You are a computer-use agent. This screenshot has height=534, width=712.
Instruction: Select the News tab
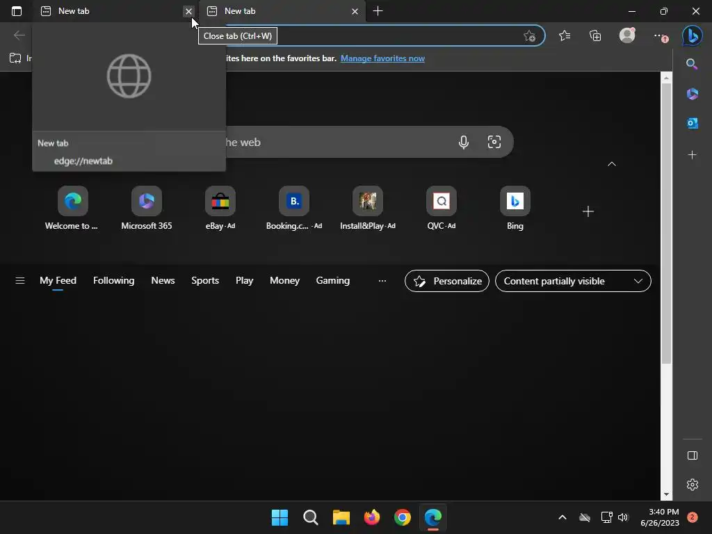point(163,281)
